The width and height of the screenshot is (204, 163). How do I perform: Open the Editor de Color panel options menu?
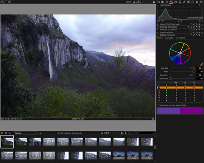(x=202, y=35)
